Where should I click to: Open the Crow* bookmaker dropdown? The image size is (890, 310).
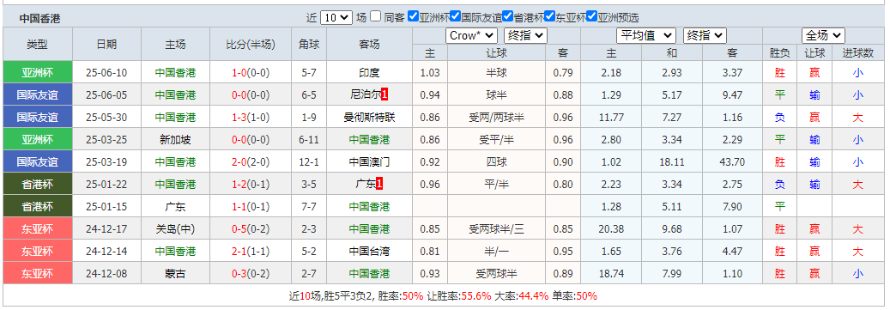point(472,36)
